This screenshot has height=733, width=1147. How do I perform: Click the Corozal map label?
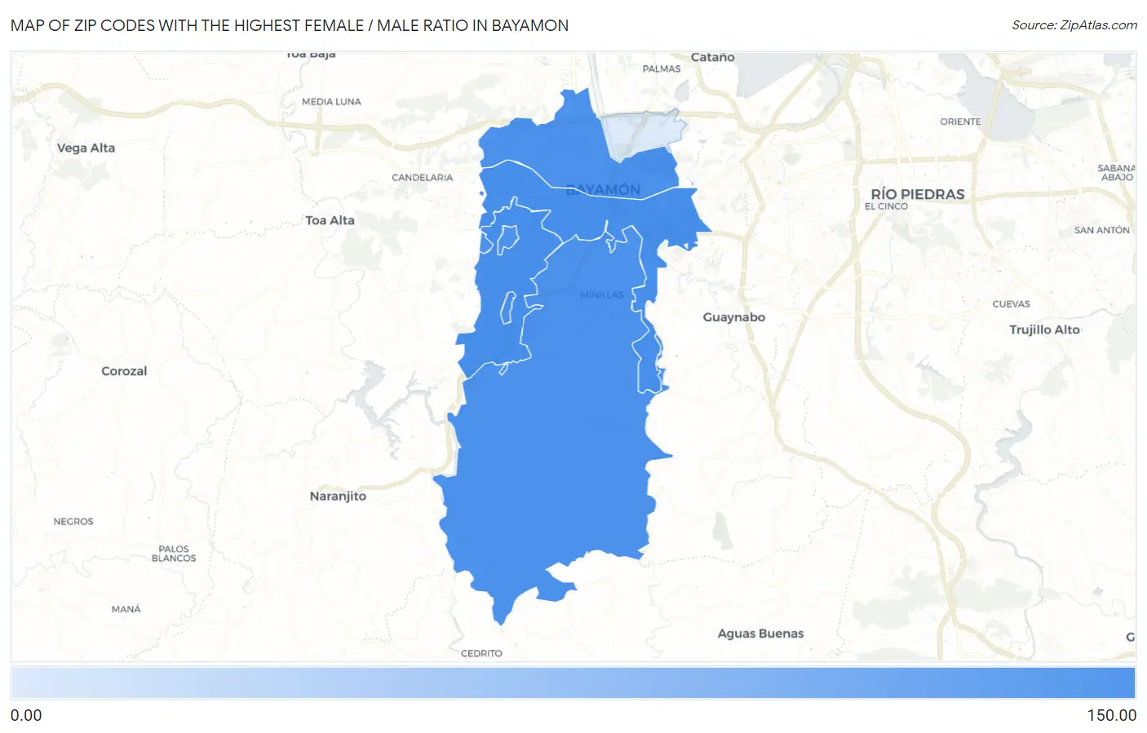(124, 371)
